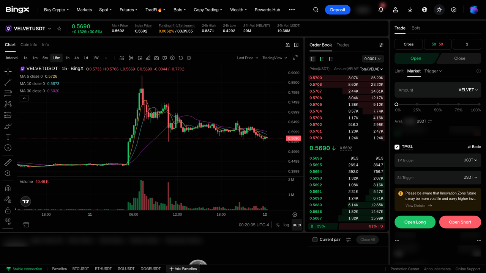Expand more intervals chevron
The image size is (486, 273).
tap(106, 58)
